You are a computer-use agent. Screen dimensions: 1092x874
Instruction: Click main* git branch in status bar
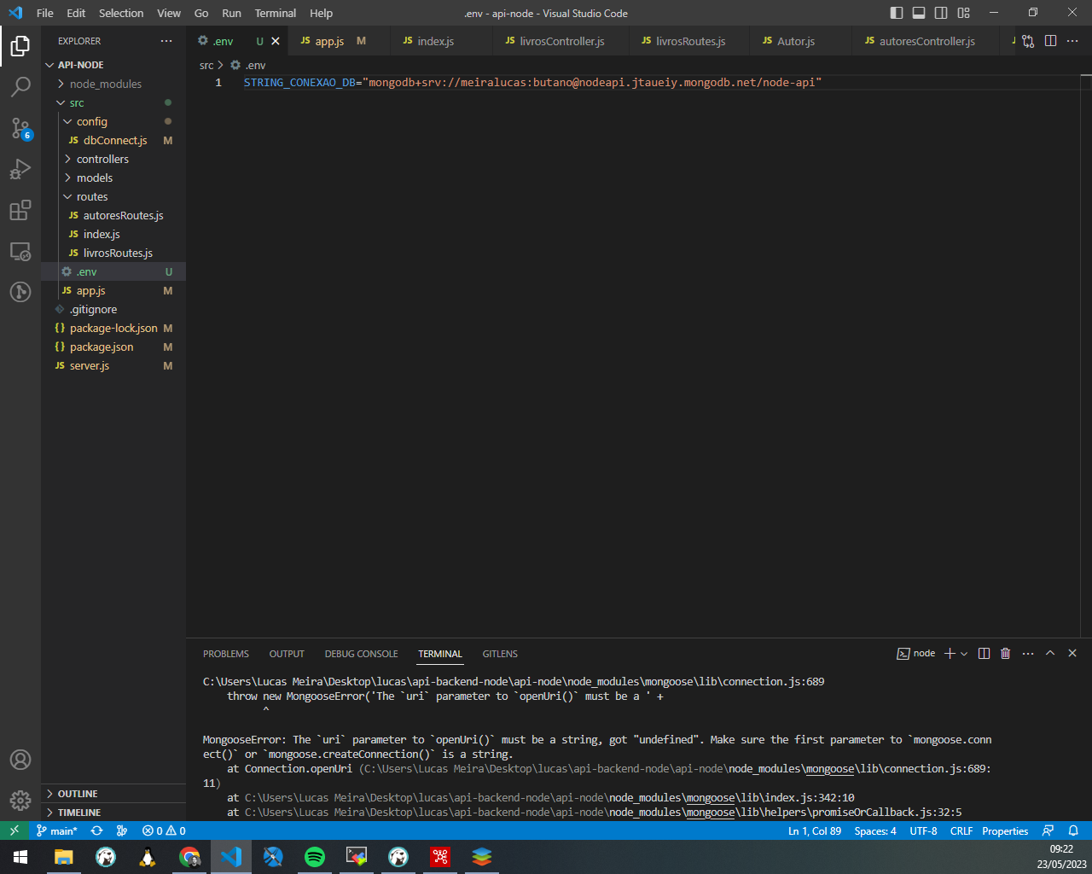click(57, 830)
